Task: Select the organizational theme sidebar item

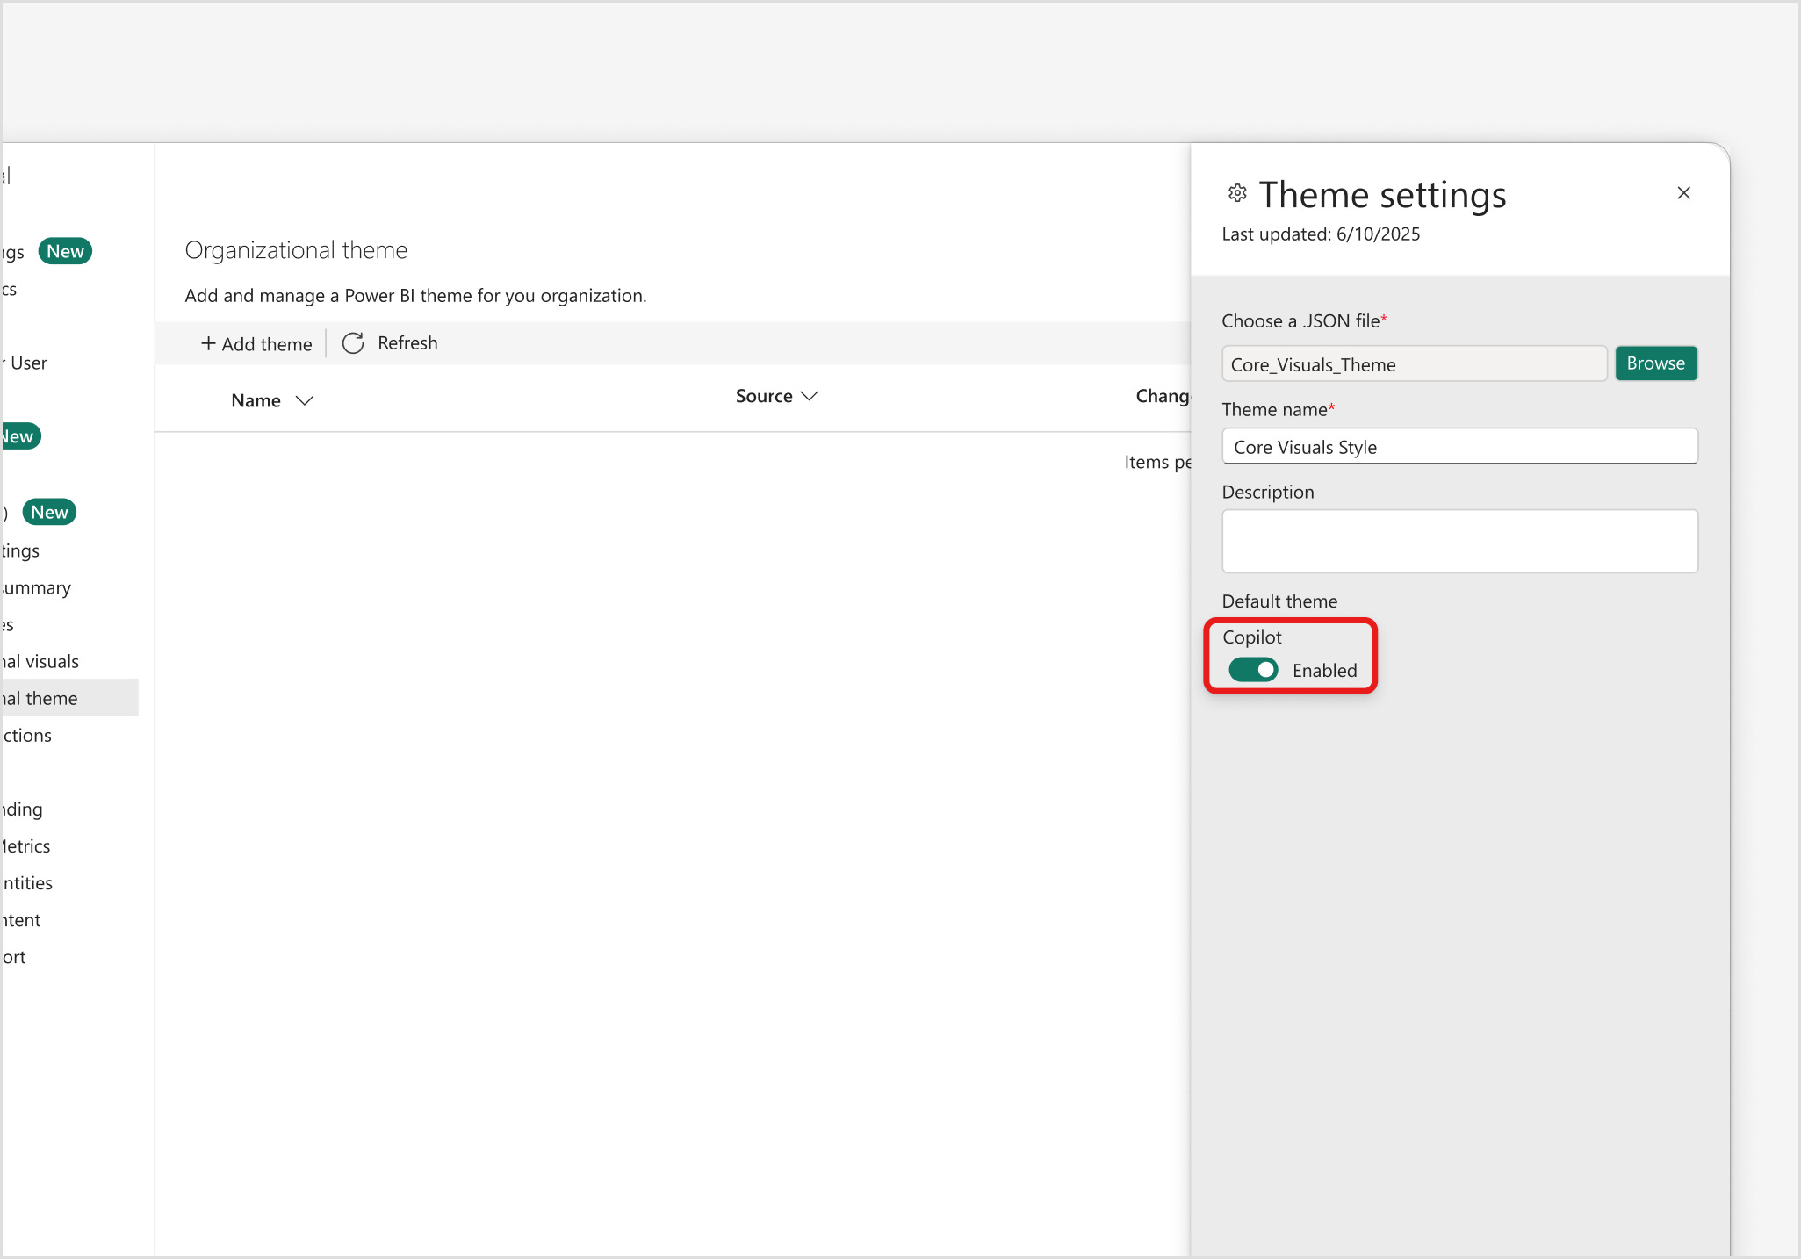Action: [x=40, y=698]
